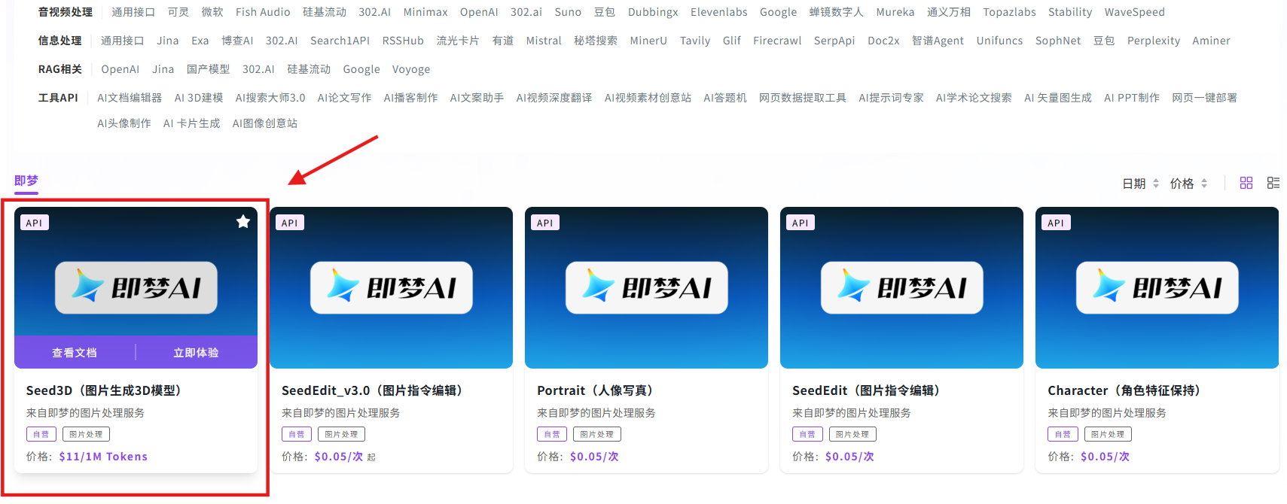This screenshot has height=504, width=1287.
Task: Open the Character (角色特征保持) card thumbnail
Action: point(1157,287)
